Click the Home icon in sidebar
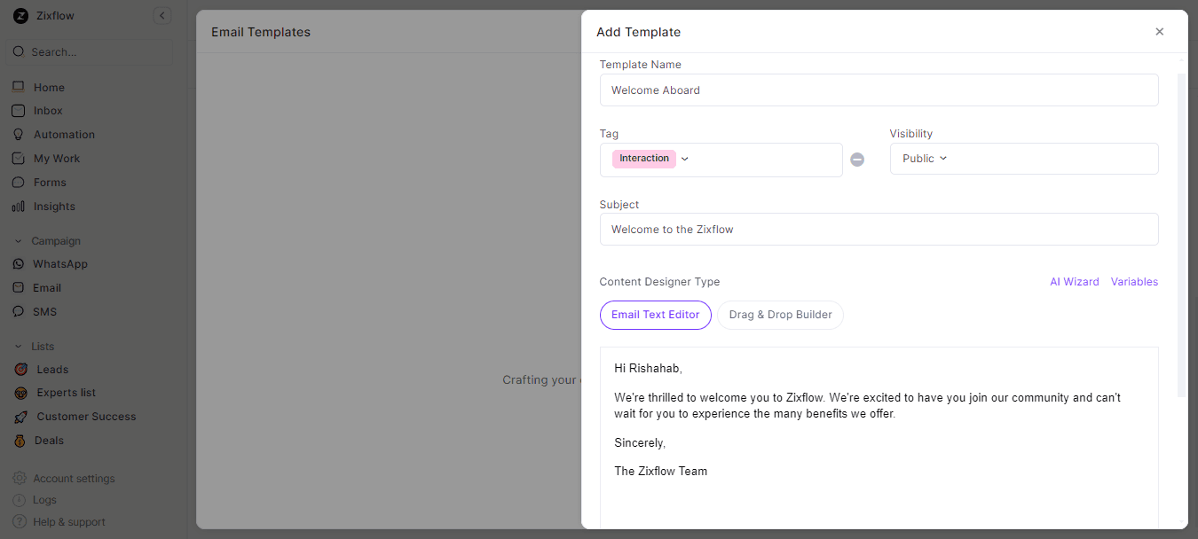 point(19,87)
